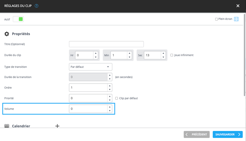Decrease the Min value with down arrow
The height and width of the screenshot is (141, 246).
(130, 57)
